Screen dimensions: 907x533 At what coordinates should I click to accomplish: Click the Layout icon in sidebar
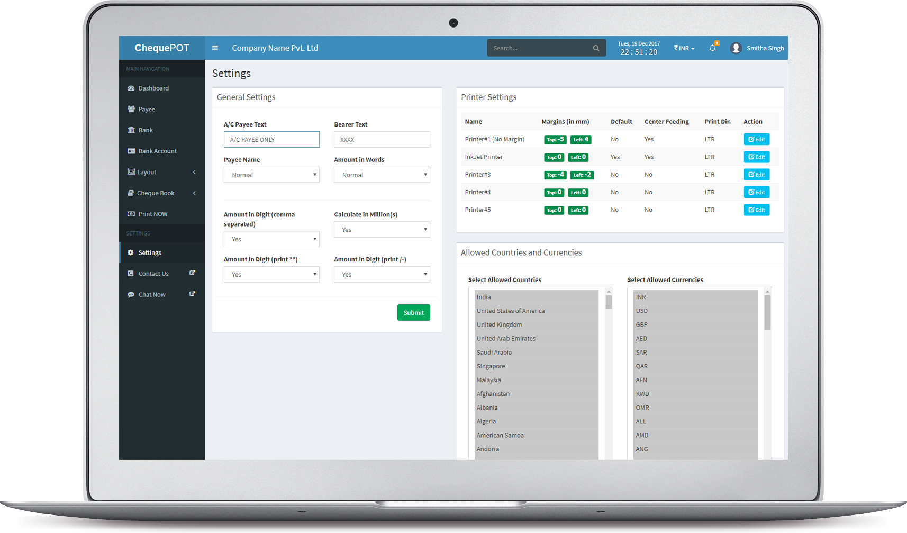click(131, 172)
